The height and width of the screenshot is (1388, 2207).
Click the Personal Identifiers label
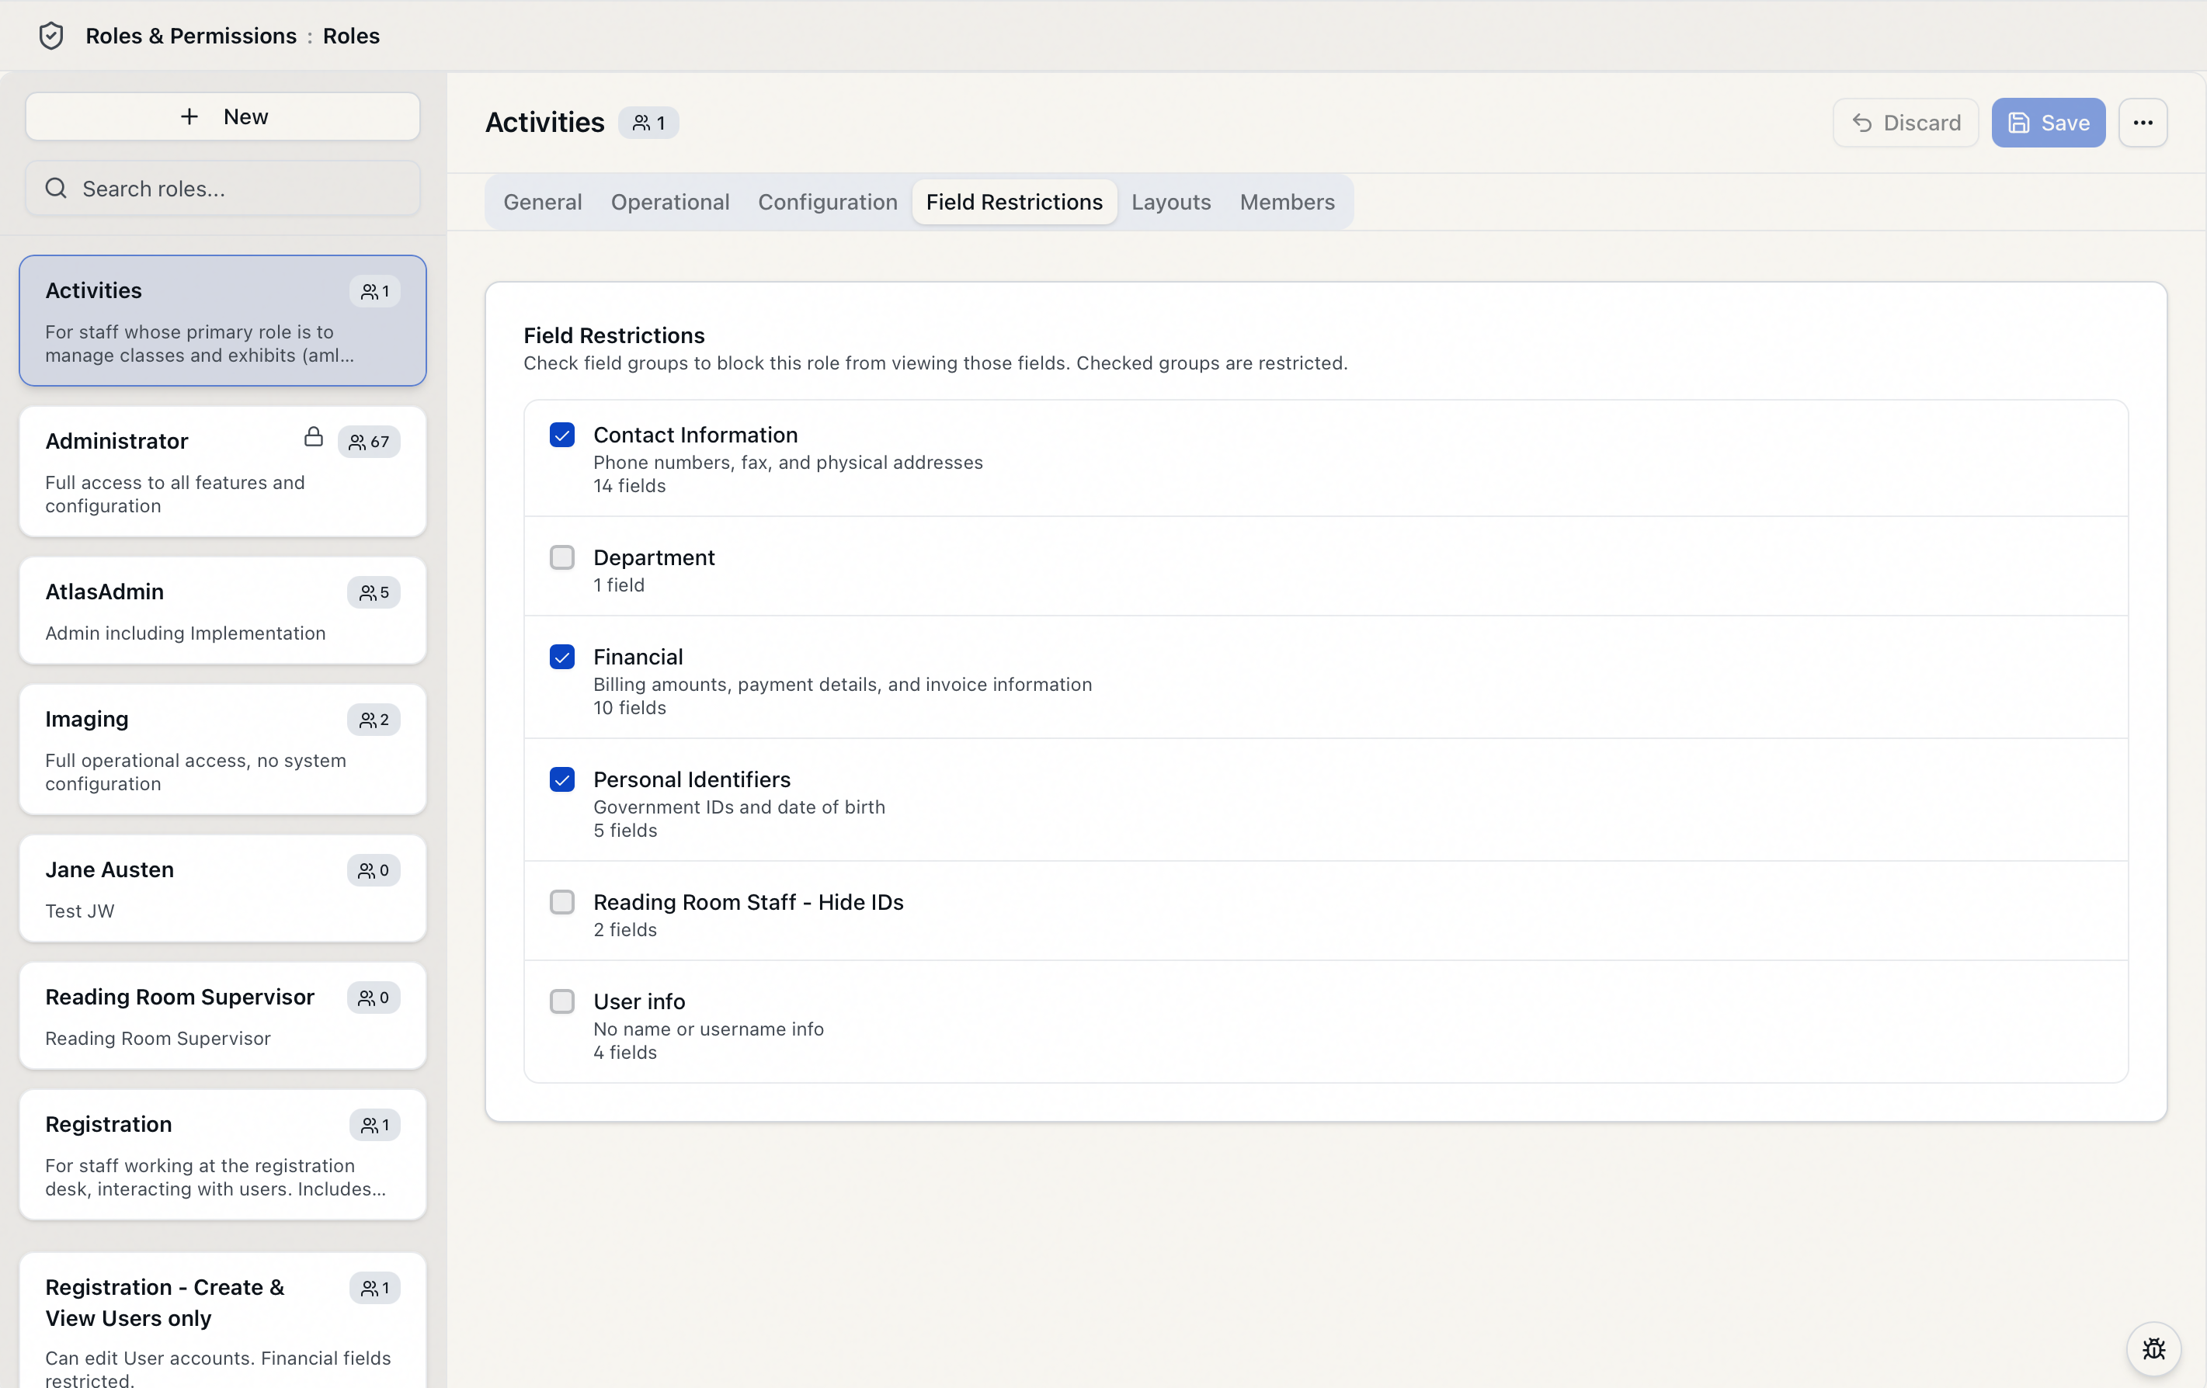(x=692, y=779)
